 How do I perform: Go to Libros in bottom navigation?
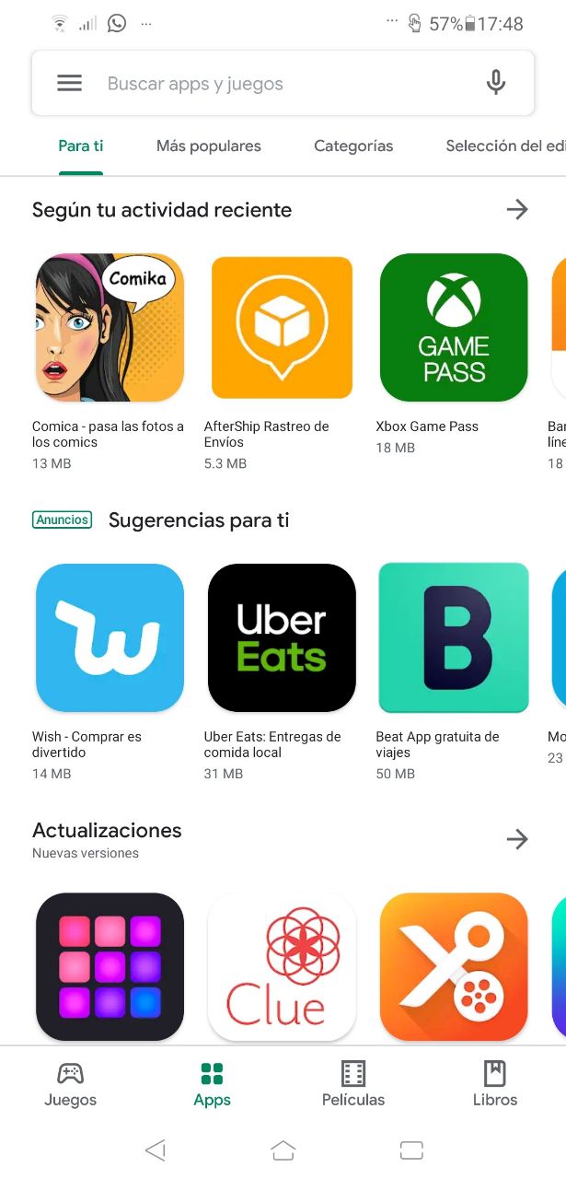495,1084
